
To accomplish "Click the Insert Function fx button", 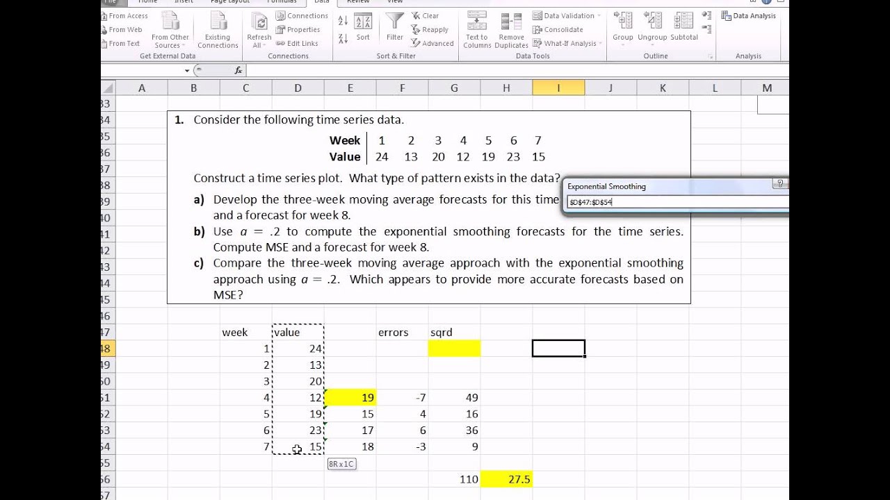I will click(x=238, y=70).
